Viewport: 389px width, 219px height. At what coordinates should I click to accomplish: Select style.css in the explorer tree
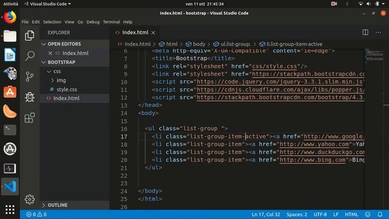pos(67,89)
